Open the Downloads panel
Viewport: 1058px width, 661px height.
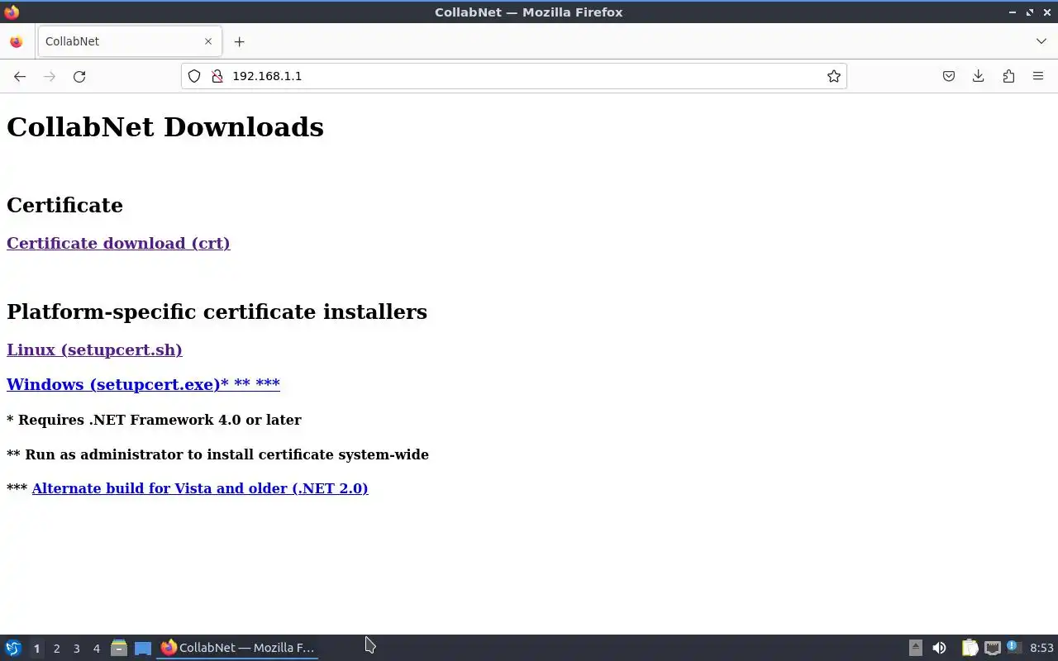point(979,76)
